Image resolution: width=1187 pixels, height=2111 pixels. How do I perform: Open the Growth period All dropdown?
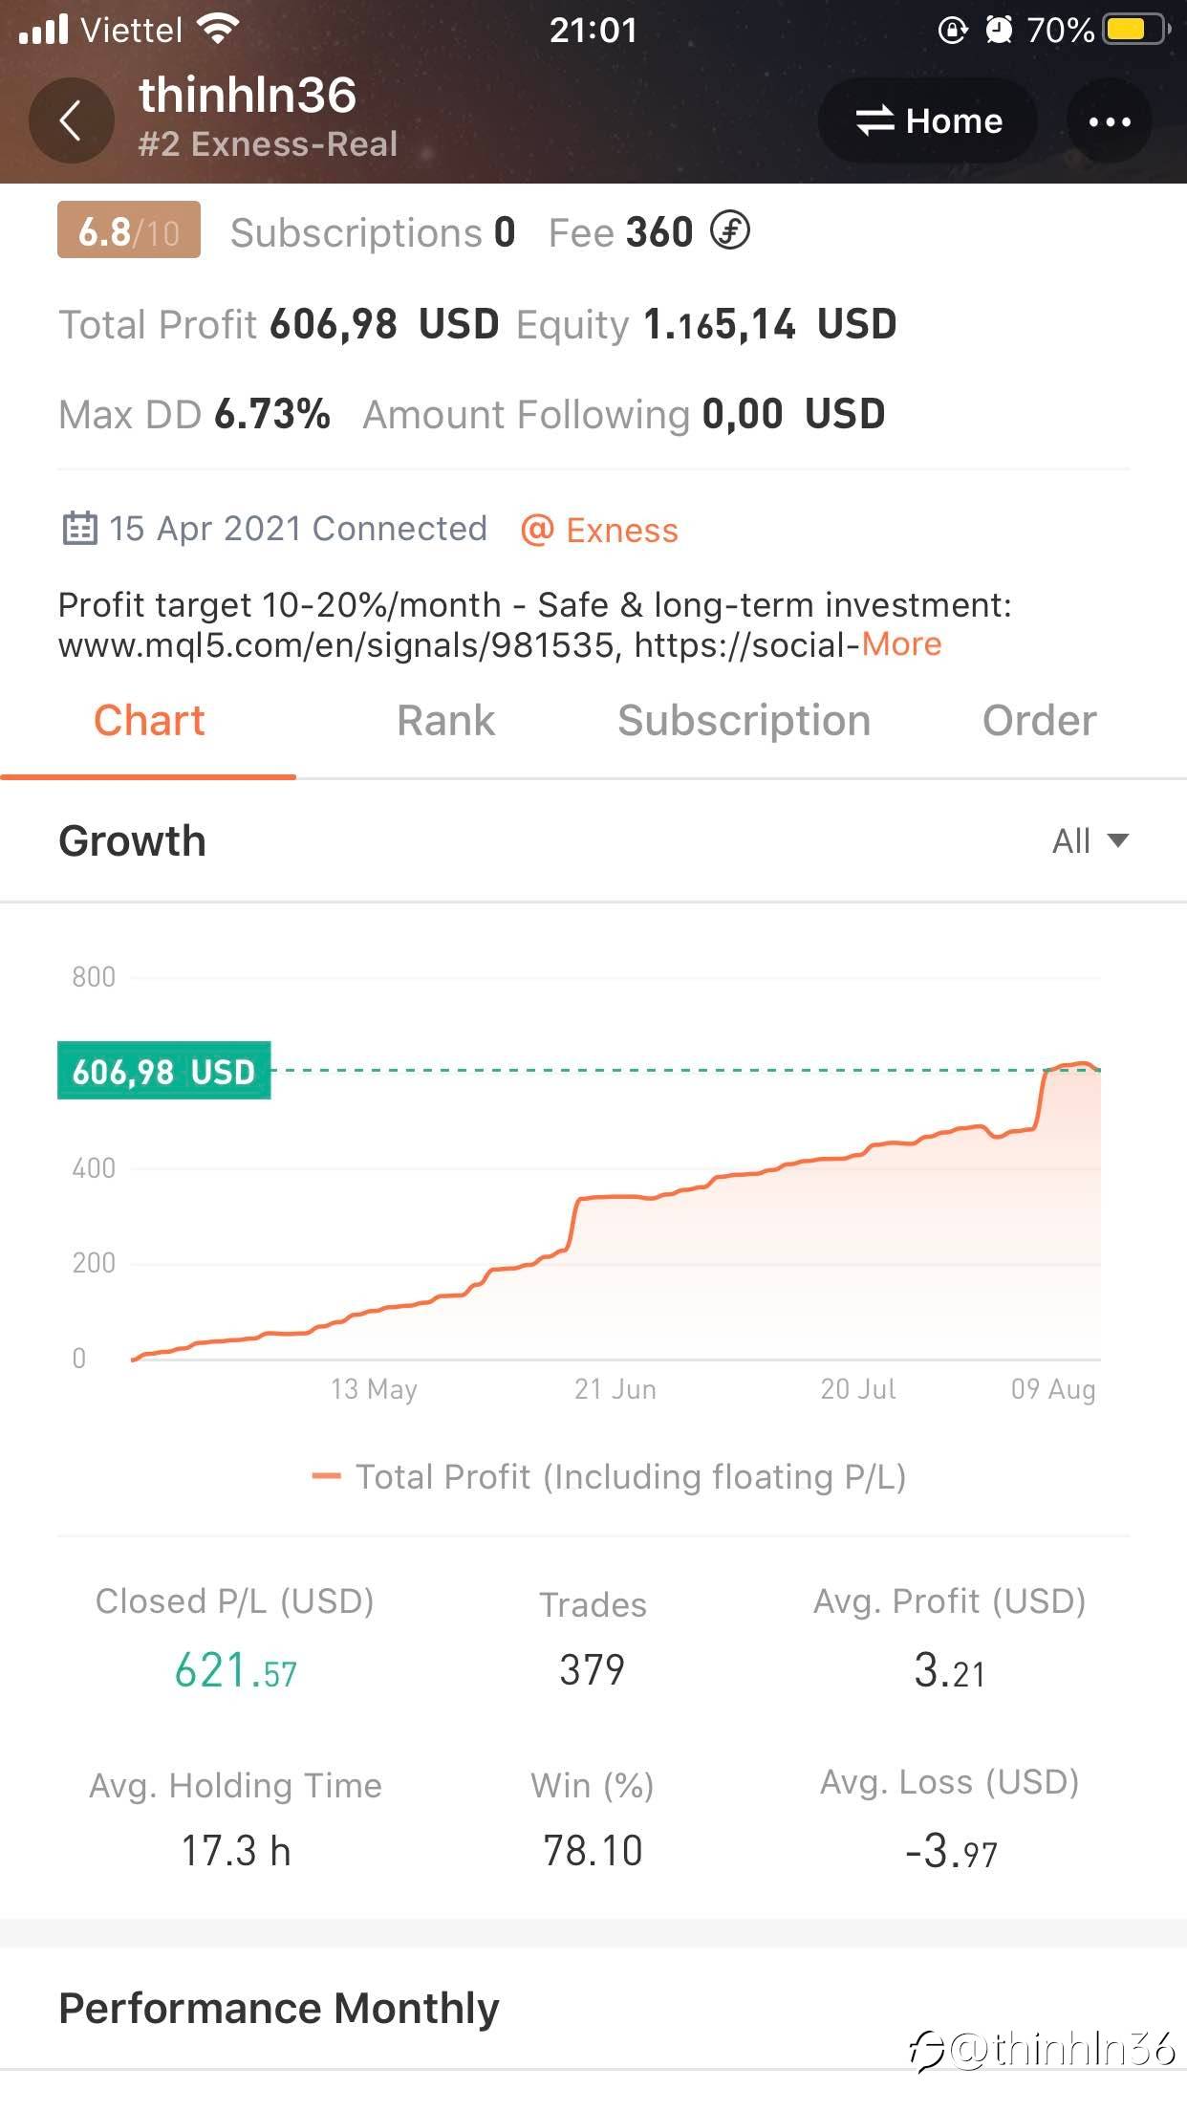pyautogui.click(x=1090, y=841)
